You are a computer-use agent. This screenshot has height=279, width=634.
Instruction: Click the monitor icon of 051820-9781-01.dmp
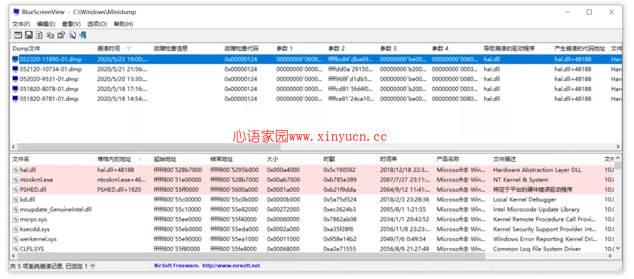coord(15,99)
